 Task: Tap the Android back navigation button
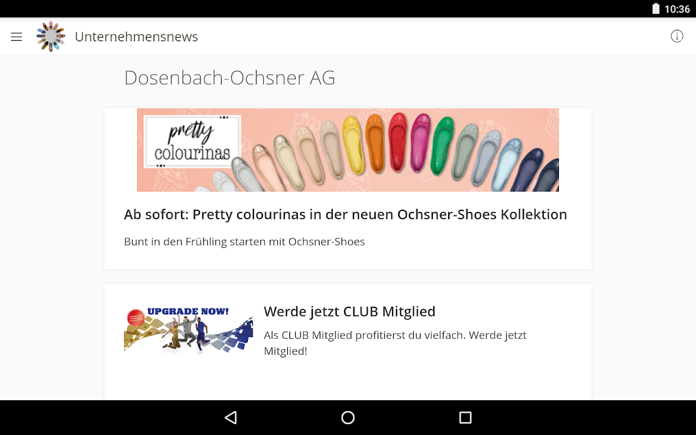pos(231,417)
